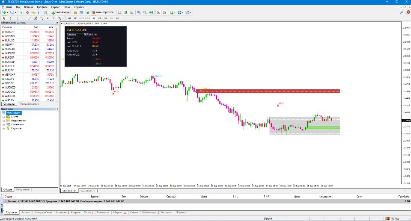Open the Profiles toolbar icon
The image size is (411, 221).
12,12
